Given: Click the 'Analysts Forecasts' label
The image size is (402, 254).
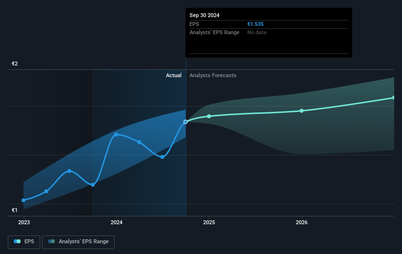Looking at the screenshot, I should click(x=213, y=75).
